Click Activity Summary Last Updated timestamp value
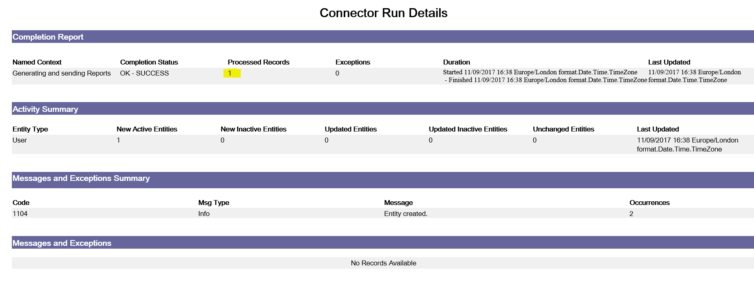The height and width of the screenshot is (285, 754). click(687, 145)
